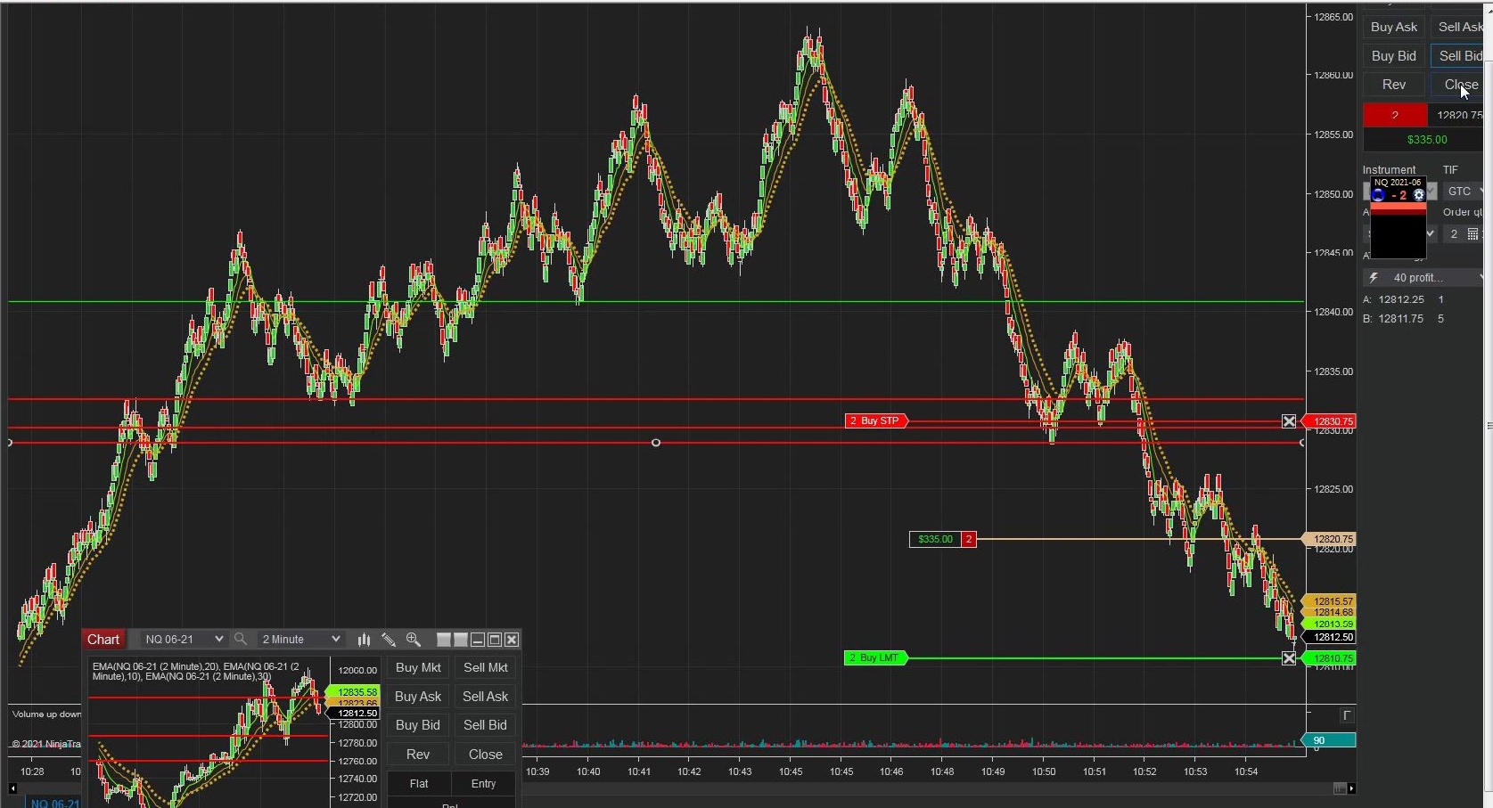Open the bar type chart style icon

tap(364, 639)
